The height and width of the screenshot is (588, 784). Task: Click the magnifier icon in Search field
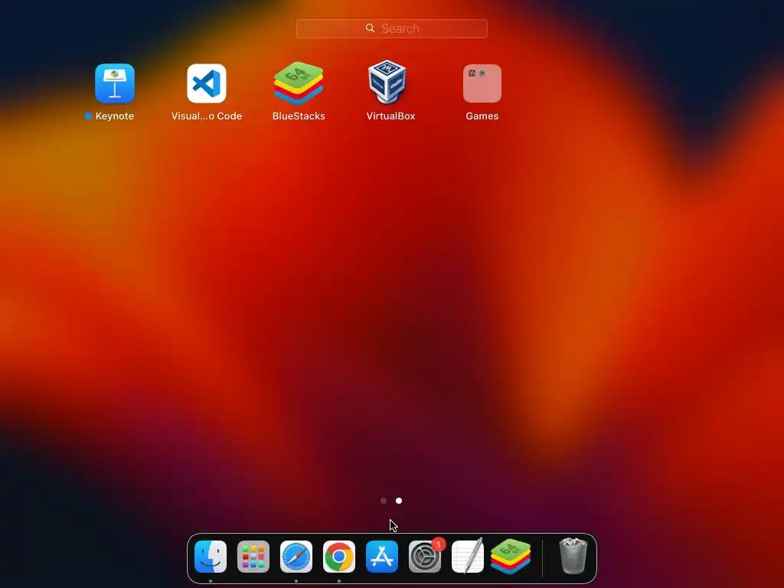click(370, 28)
